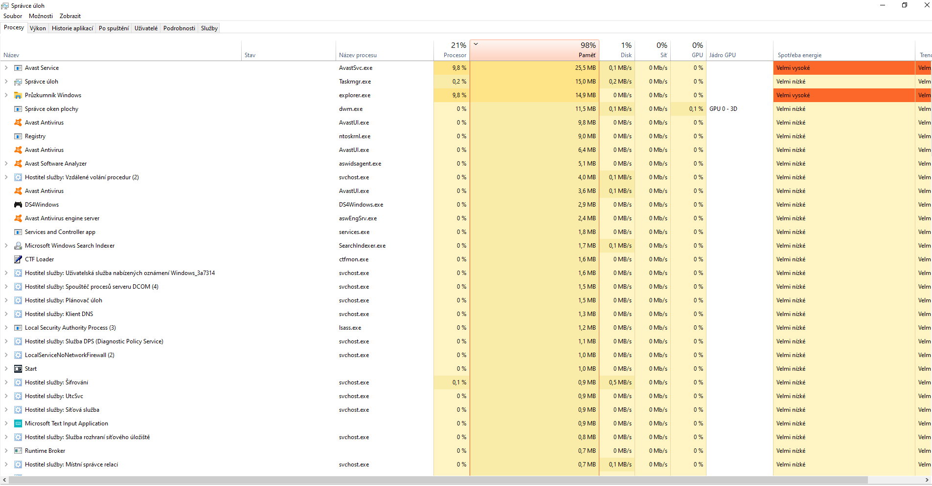The image size is (932, 486).
Task: Expand the Avast Service process group
Action: 6,68
